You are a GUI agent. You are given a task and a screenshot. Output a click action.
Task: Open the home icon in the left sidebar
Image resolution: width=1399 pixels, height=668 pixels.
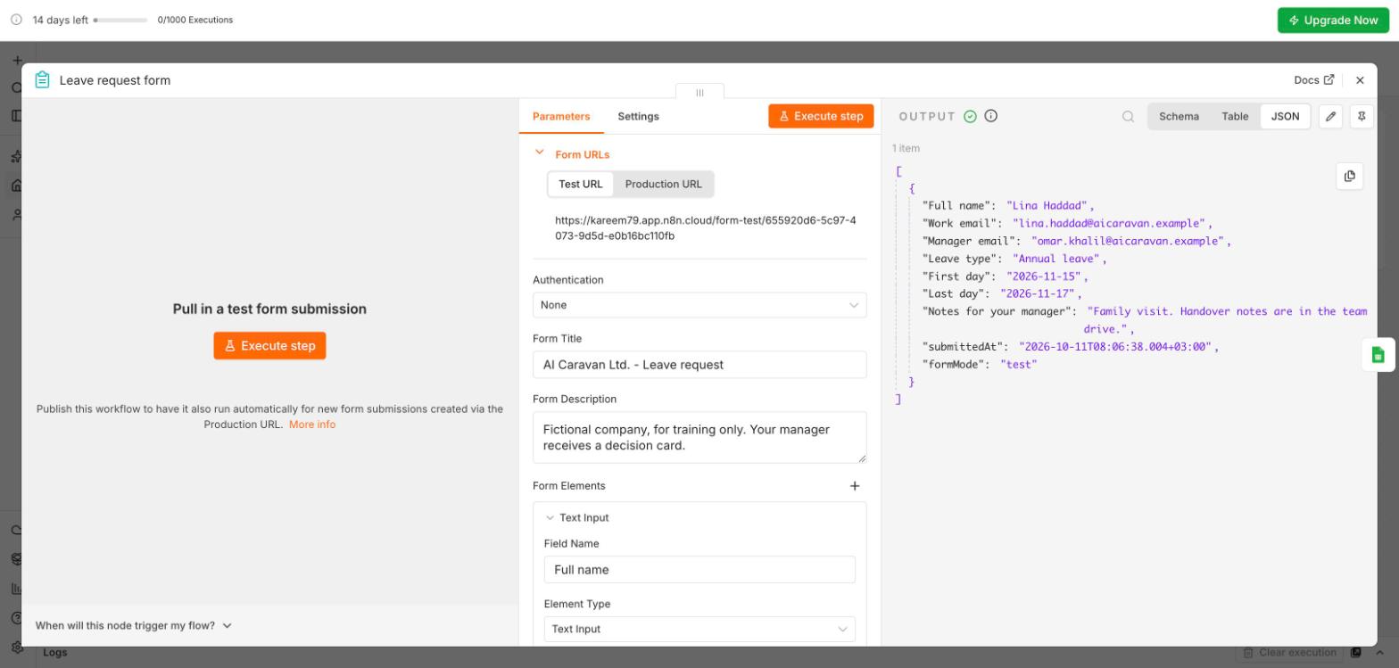[16, 186]
